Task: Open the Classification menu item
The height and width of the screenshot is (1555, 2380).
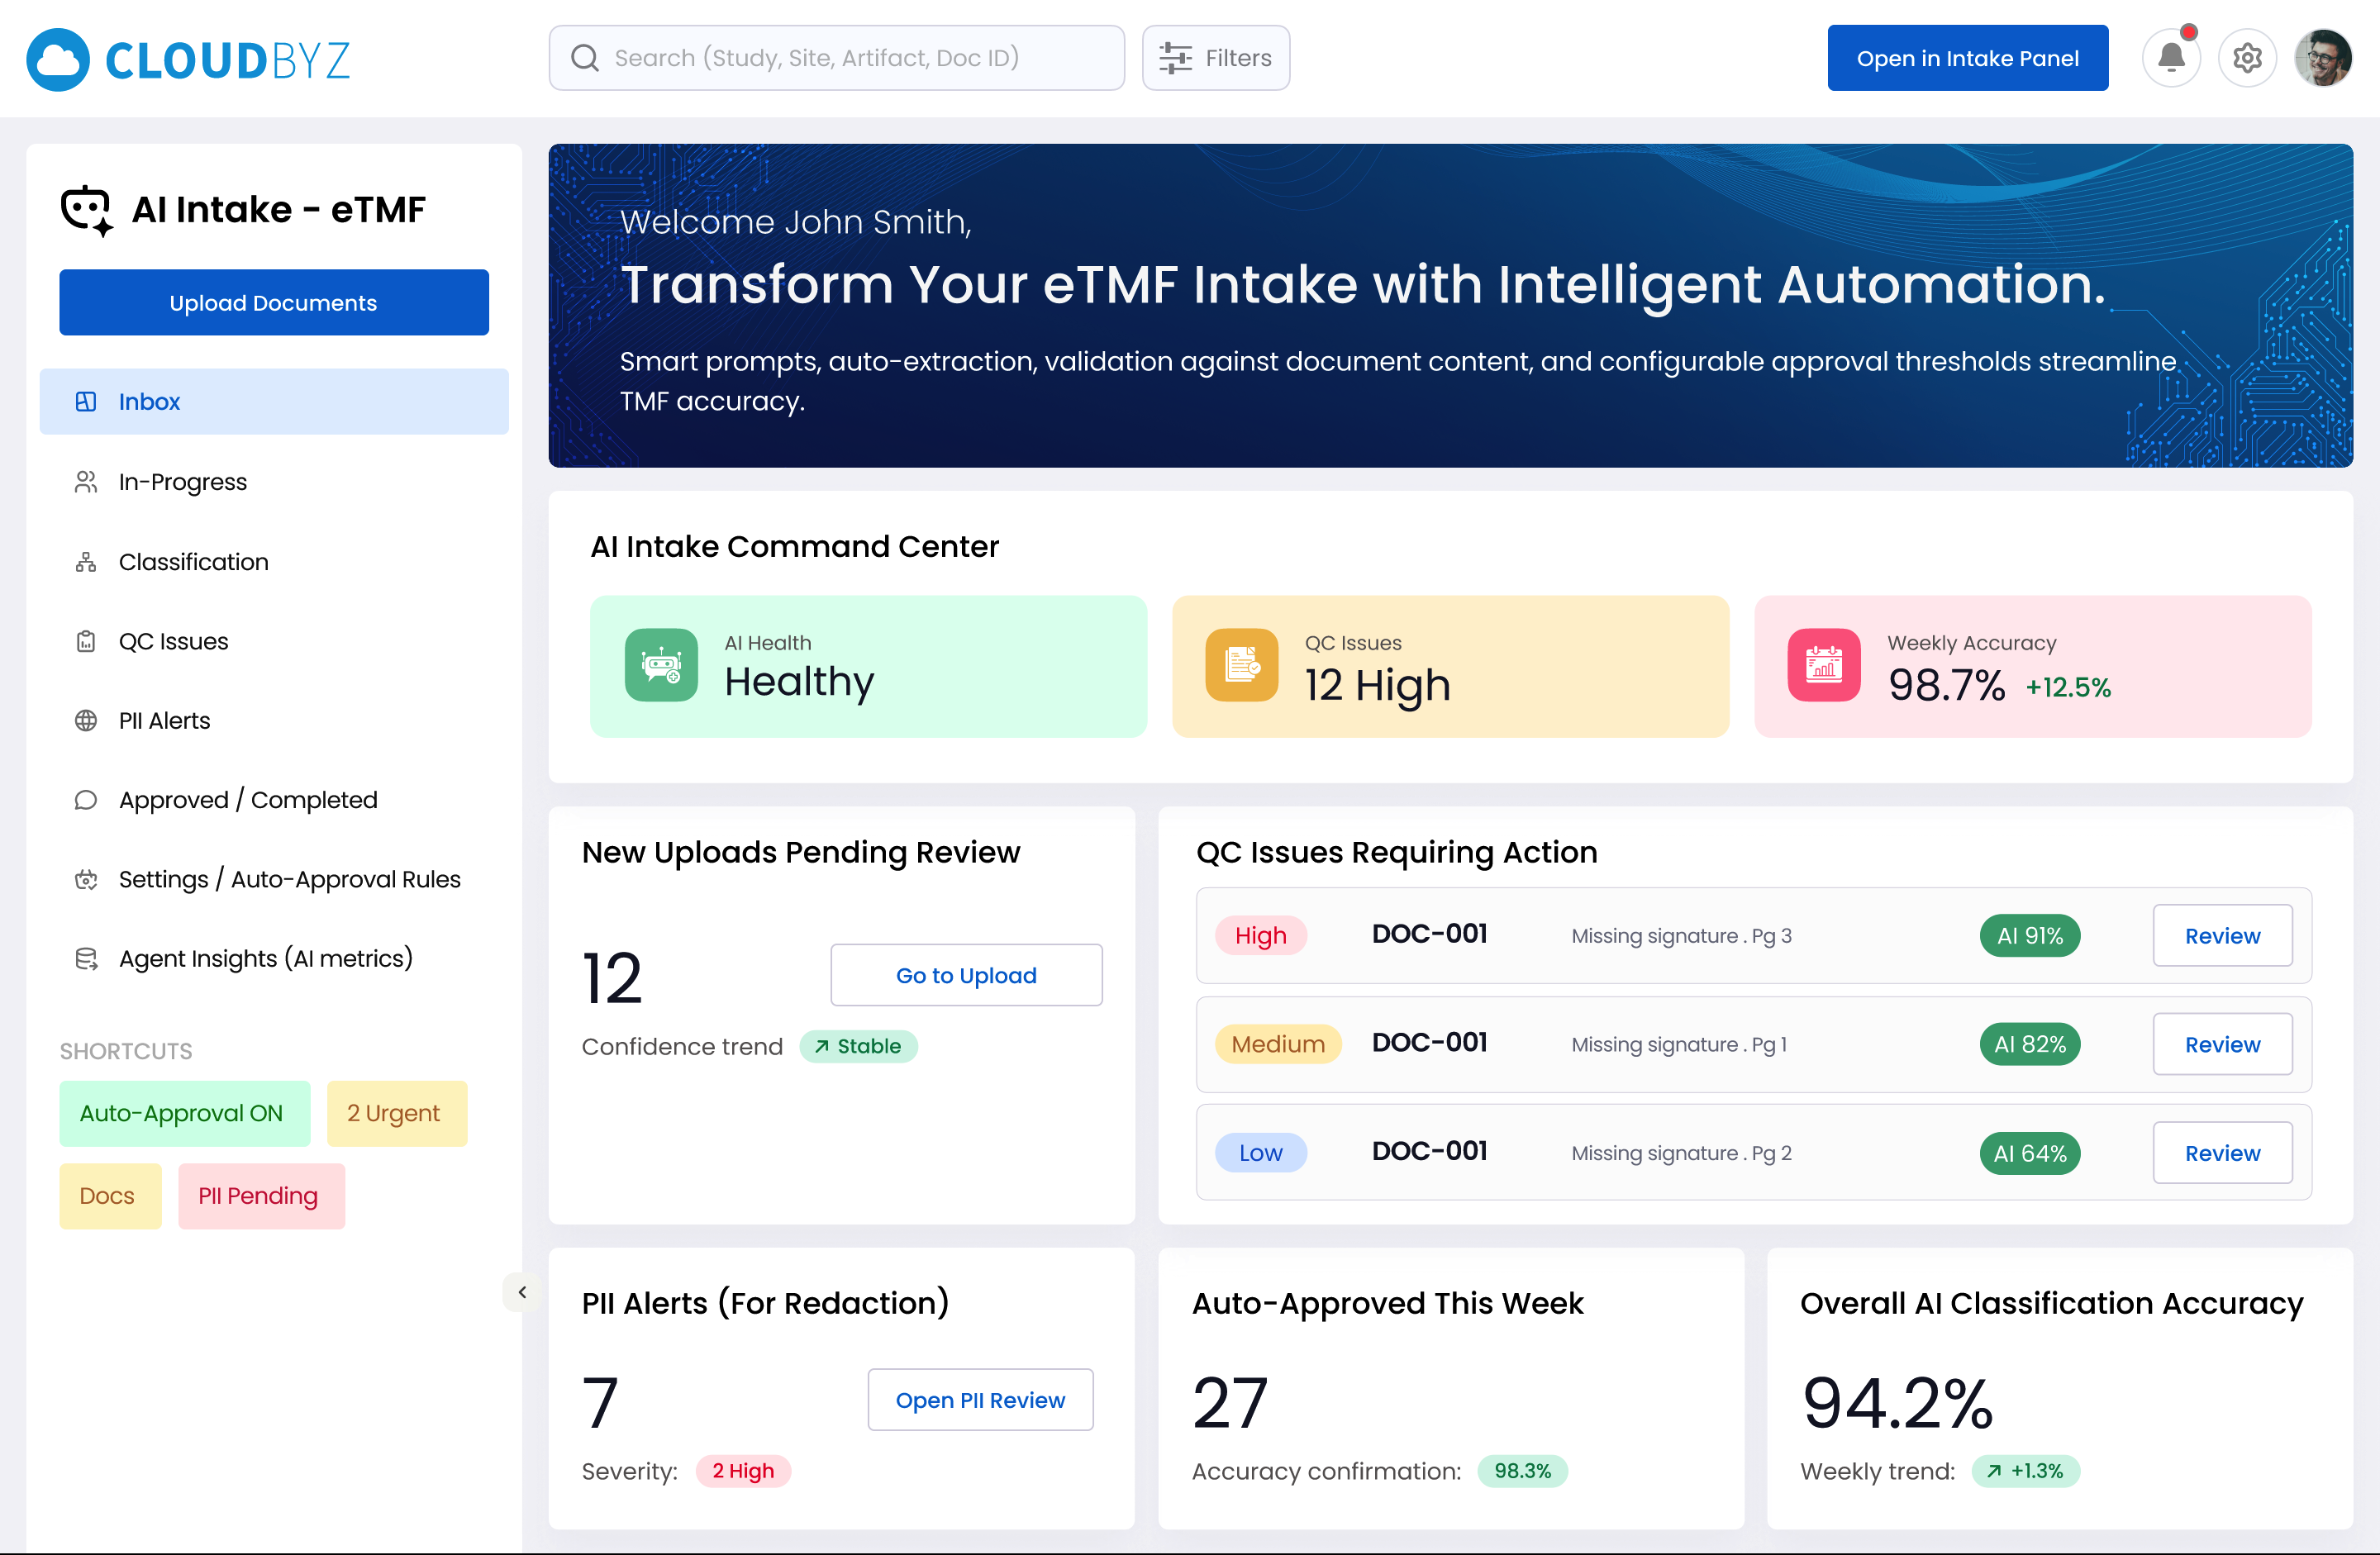Action: click(193, 562)
